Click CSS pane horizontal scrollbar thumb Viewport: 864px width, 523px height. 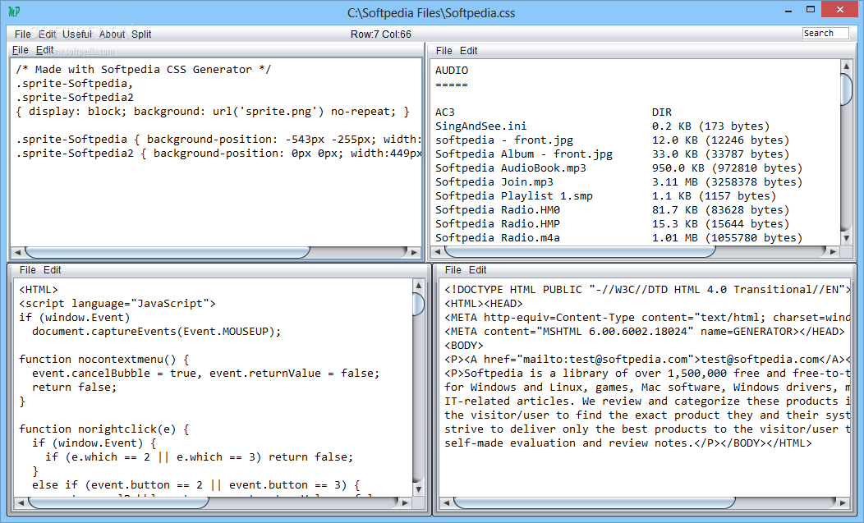[x=168, y=252]
